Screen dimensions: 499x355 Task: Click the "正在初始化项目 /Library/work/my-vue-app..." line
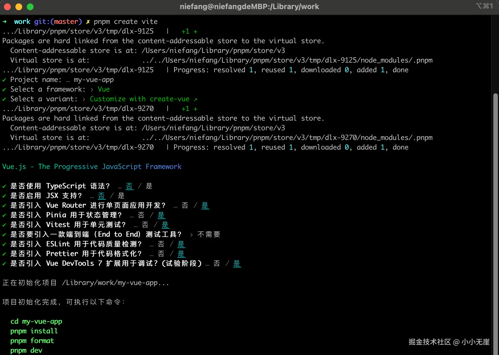point(86,283)
